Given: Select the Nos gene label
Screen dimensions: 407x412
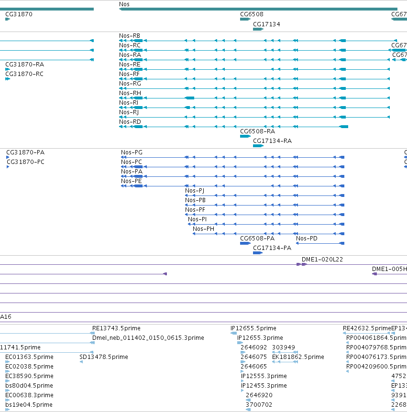Looking at the screenshot, I should 124,4.
